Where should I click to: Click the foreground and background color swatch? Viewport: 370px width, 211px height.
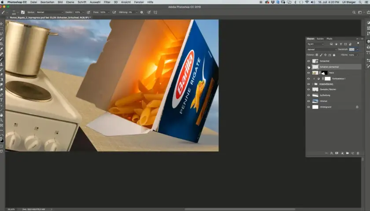coord(2,140)
